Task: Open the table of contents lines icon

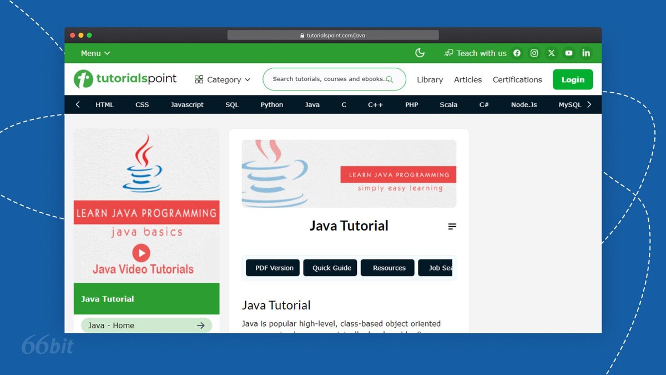Action: click(x=452, y=226)
